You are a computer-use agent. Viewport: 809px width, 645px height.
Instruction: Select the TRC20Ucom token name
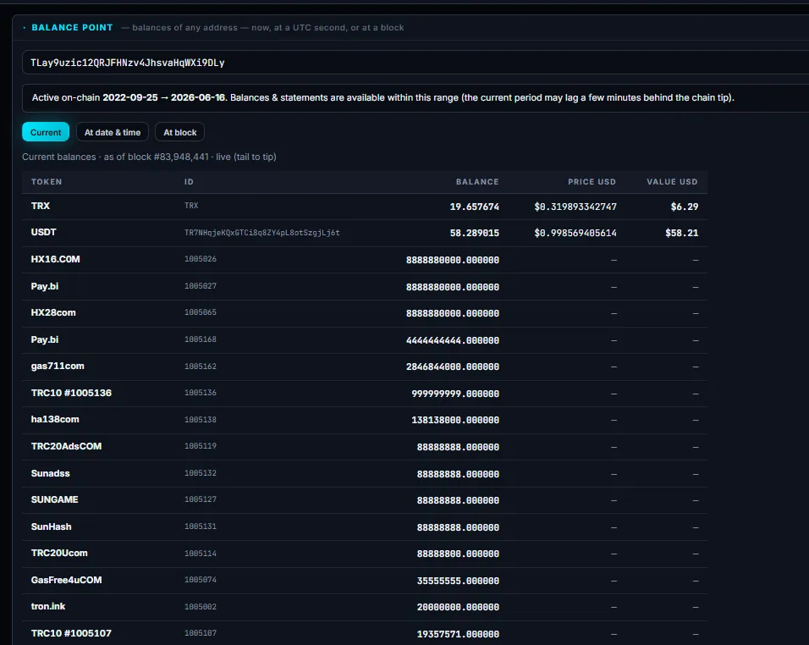click(x=59, y=553)
